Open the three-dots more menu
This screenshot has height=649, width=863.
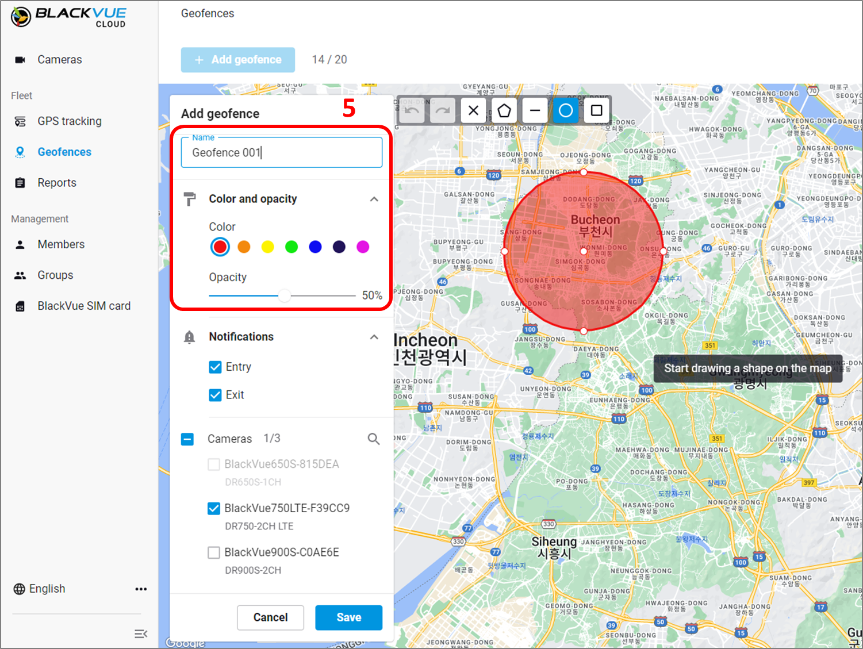[x=141, y=589]
